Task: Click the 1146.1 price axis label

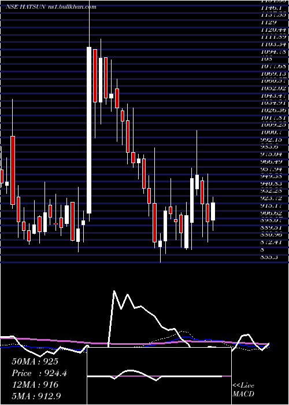Action: 271,8
